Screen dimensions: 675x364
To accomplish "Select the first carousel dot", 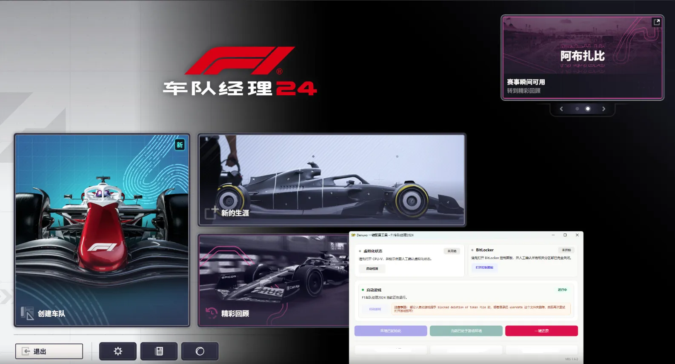I will click(577, 109).
